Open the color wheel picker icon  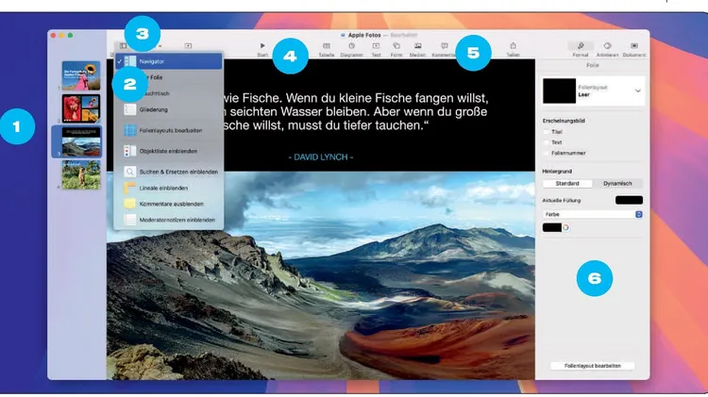[x=565, y=228]
